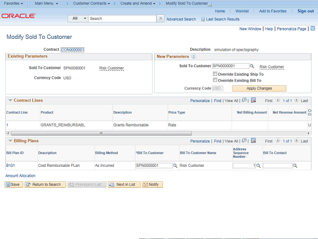Focus the Bill To Contact field
Screen dimensions: 318x239
point(278,166)
